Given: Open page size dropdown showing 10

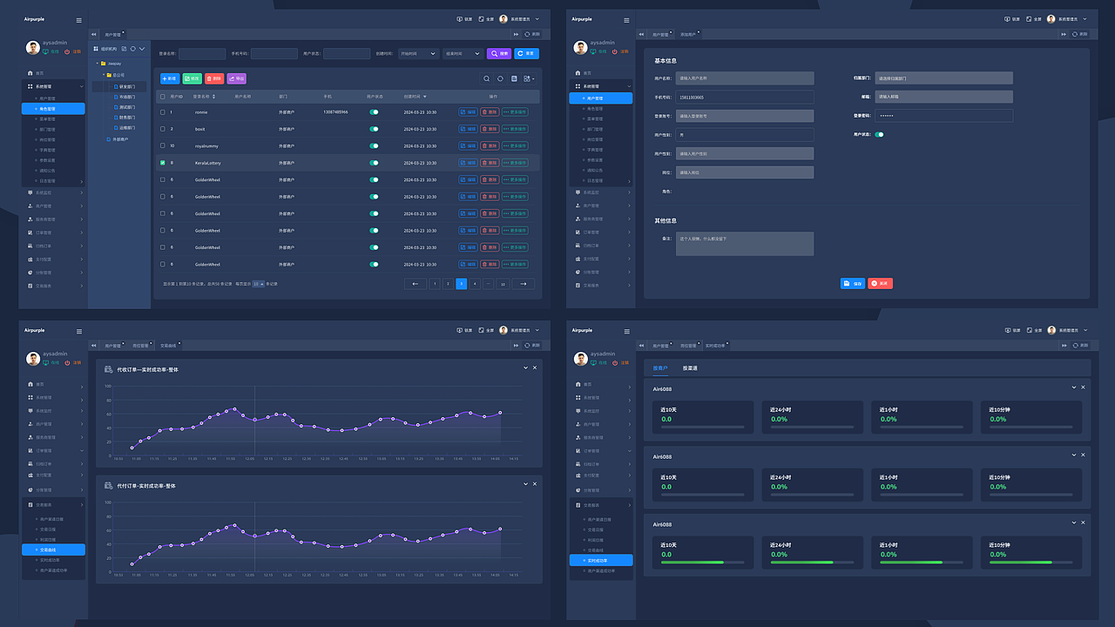Looking at the screenshot, I should (258, 284).
